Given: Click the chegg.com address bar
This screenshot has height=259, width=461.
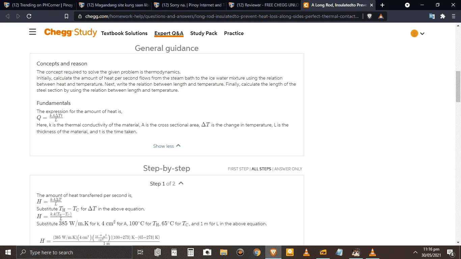Looking at the screenshot, I should (x=222, y=16).
